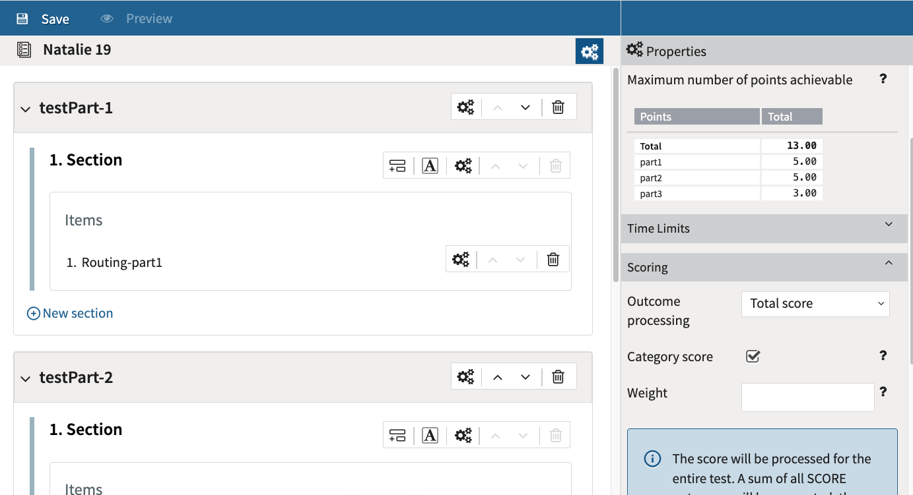This screenshot has width=913, height=495.
Task: Open settings gear for Routing-part1 item
Action: 460,259
